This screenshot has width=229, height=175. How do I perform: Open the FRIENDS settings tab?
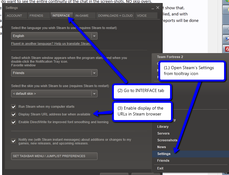(x=39, y=16)
